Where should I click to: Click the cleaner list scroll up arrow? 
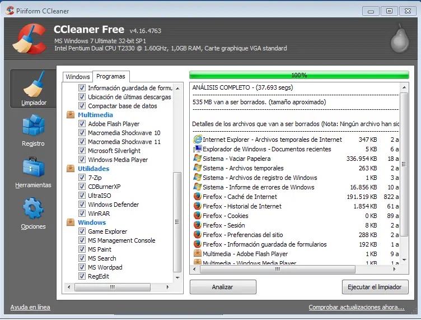(177, 89)
